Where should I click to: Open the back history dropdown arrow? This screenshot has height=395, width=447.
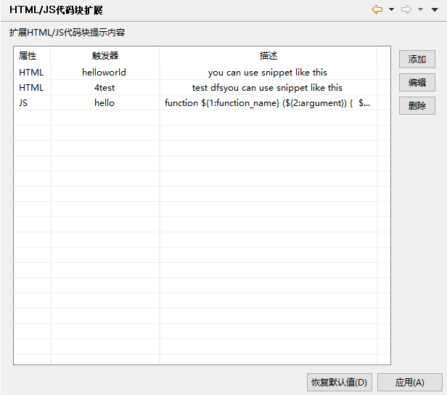391,10
